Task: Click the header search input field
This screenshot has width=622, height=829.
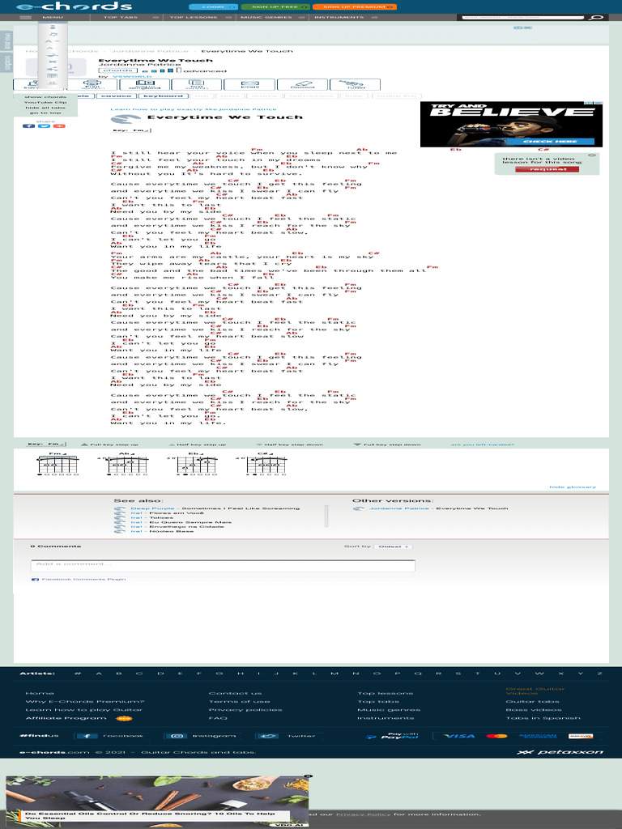Action: pos(523,18)
